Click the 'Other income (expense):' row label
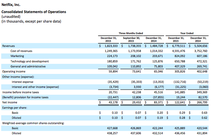 pyautogui.click(x=18, y=77)
